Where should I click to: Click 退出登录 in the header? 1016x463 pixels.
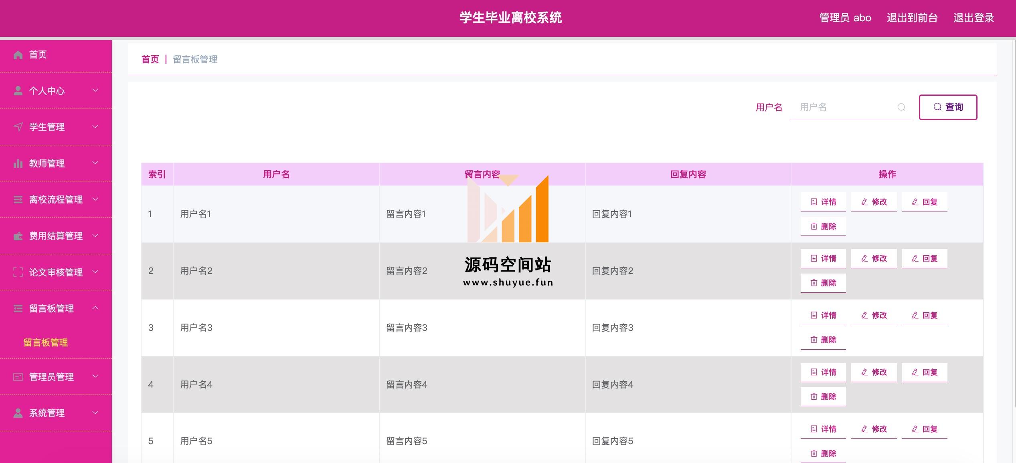(973, 18)
